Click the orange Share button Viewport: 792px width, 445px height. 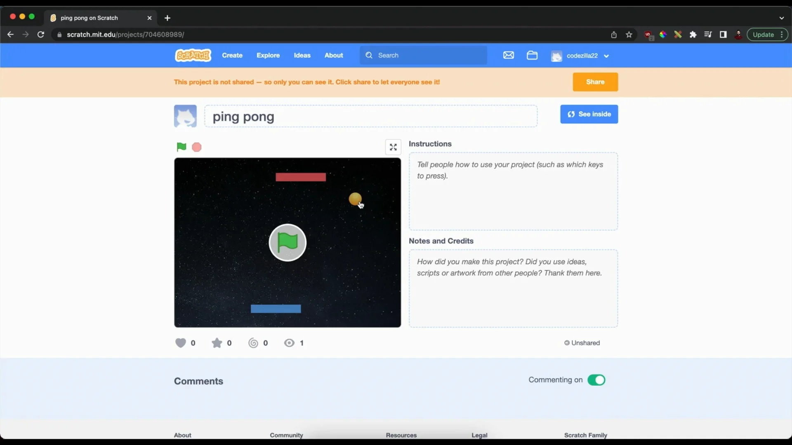click(x=595, y=82)
